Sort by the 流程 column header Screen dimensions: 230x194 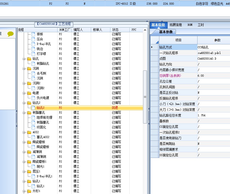pos(37,30)
